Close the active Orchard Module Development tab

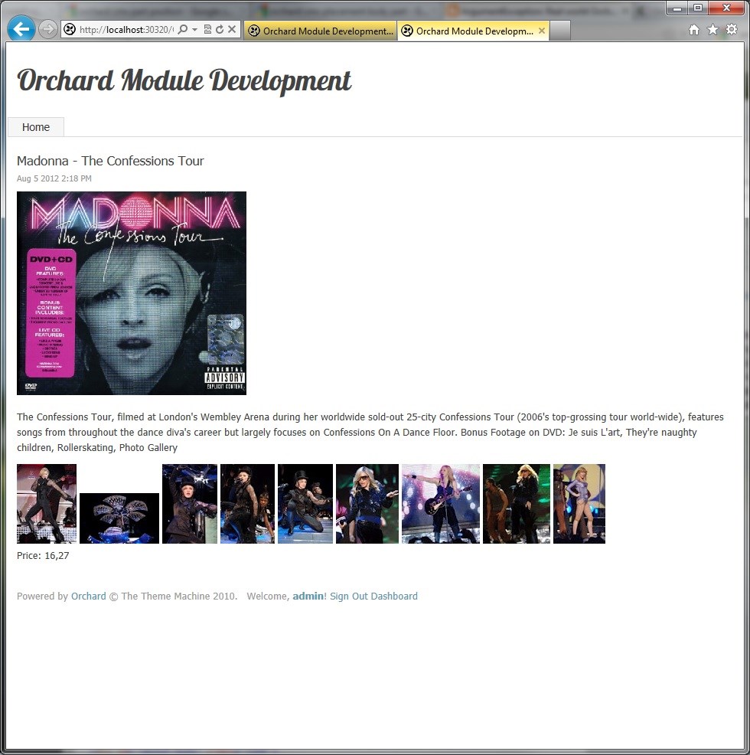542,31
